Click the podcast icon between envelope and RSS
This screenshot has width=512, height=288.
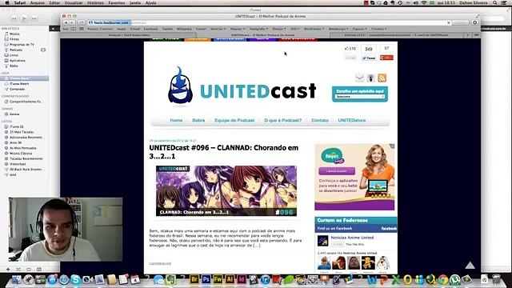pyautogui.click(x=370, y=78)
